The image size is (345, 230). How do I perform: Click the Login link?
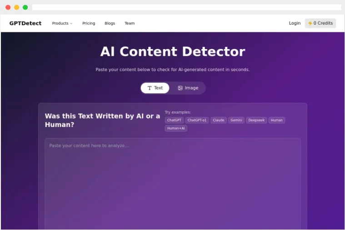tap(295, 23)
